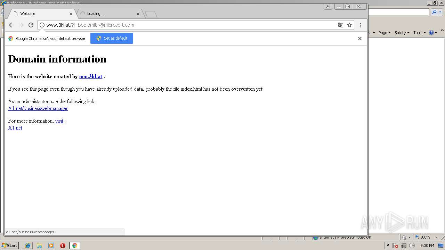The image size is (445, 250).
Task: Open the Windows Start menu
Action: 9,245
